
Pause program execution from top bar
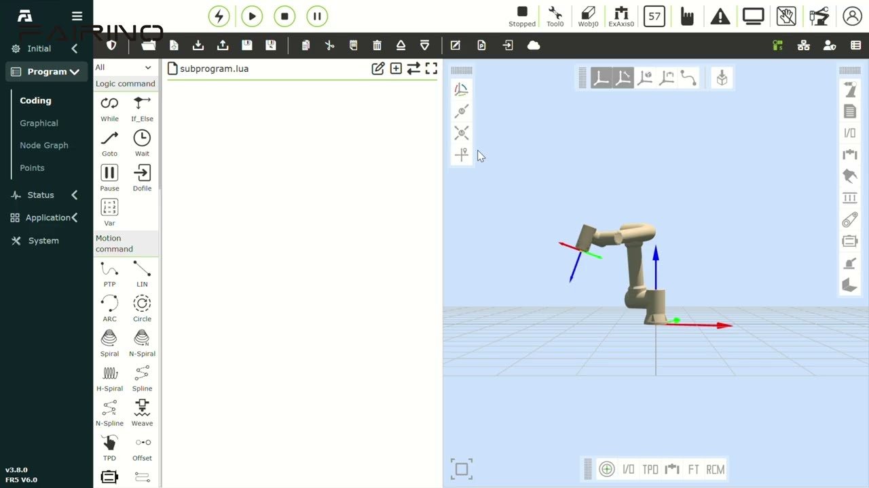pos(317,16)
